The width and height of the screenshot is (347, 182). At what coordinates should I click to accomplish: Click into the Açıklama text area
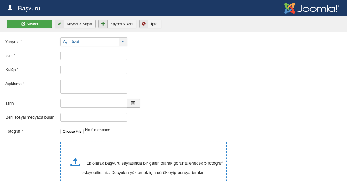[x=94, y=87]
